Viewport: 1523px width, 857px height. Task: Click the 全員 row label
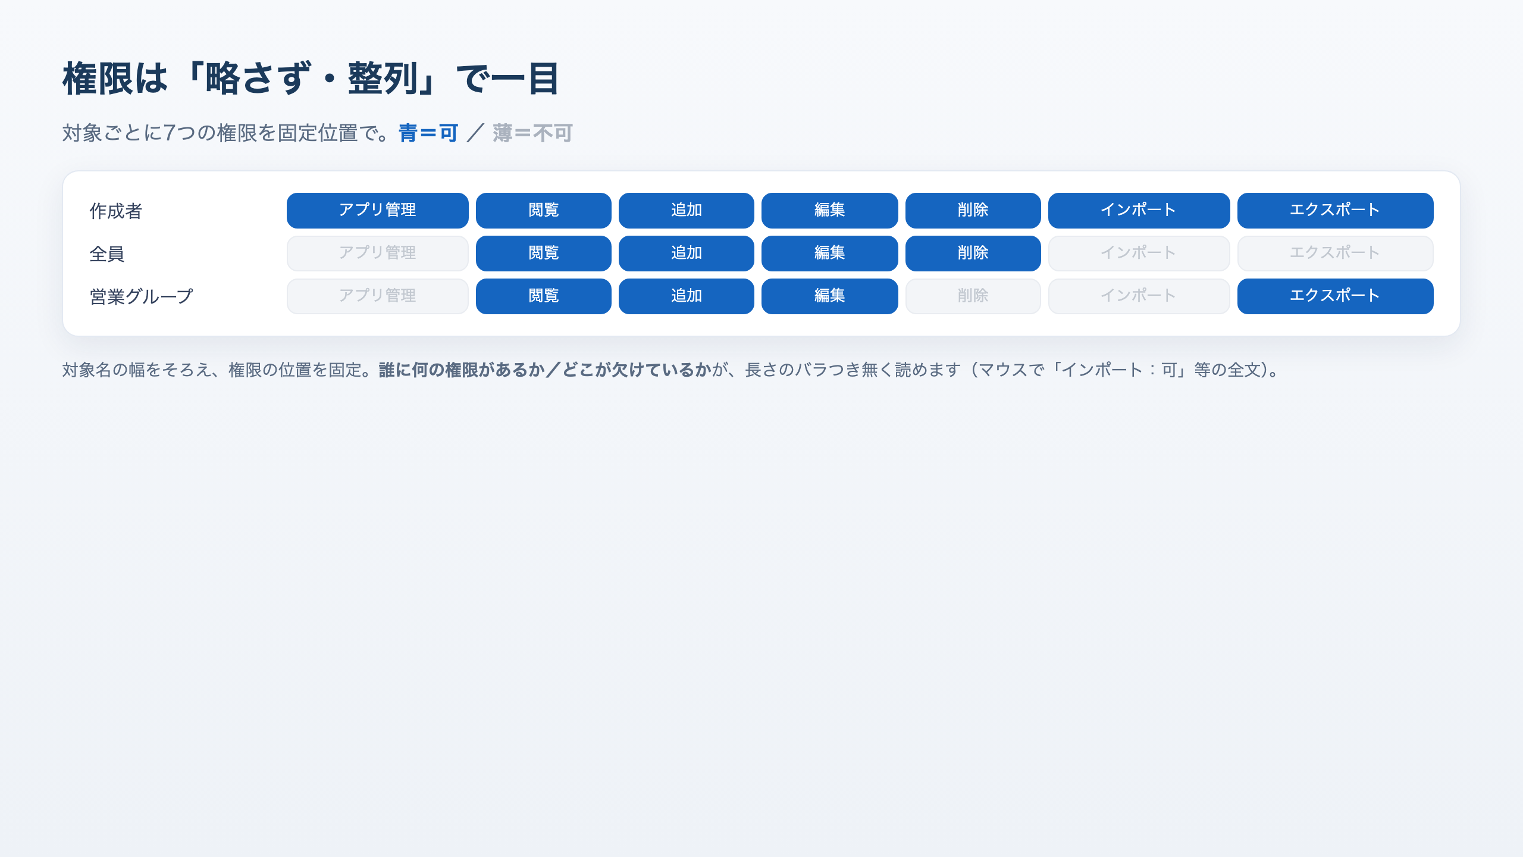pos(107,254)
